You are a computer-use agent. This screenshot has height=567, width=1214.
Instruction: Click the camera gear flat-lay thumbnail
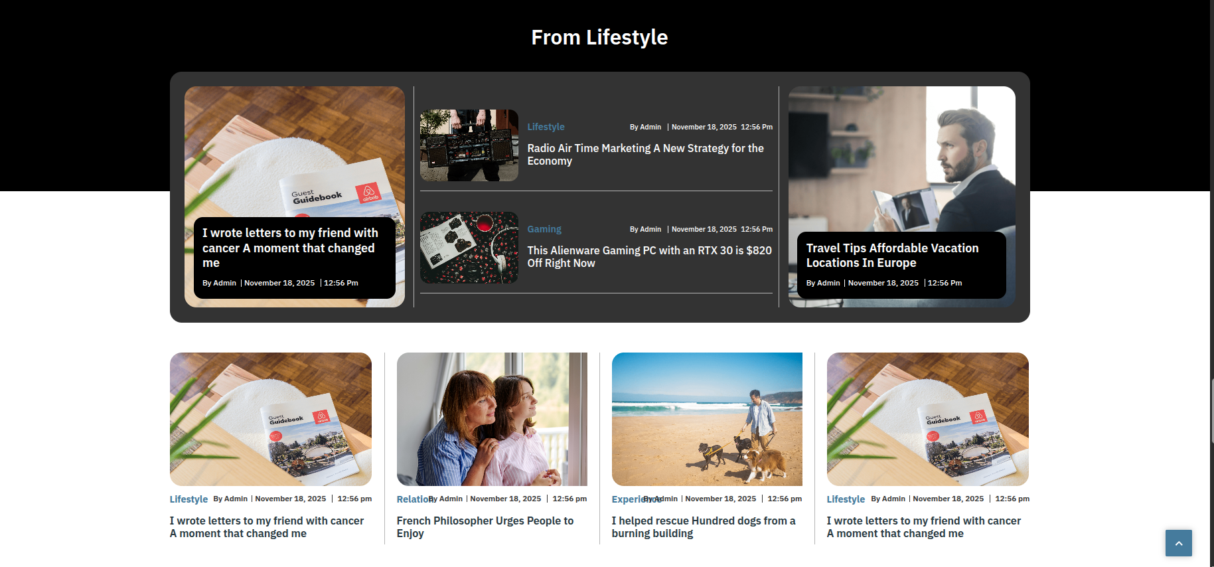coord(469,248)
